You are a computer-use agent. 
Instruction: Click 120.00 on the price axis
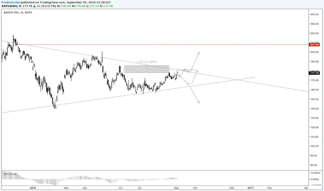pos(314,127)
